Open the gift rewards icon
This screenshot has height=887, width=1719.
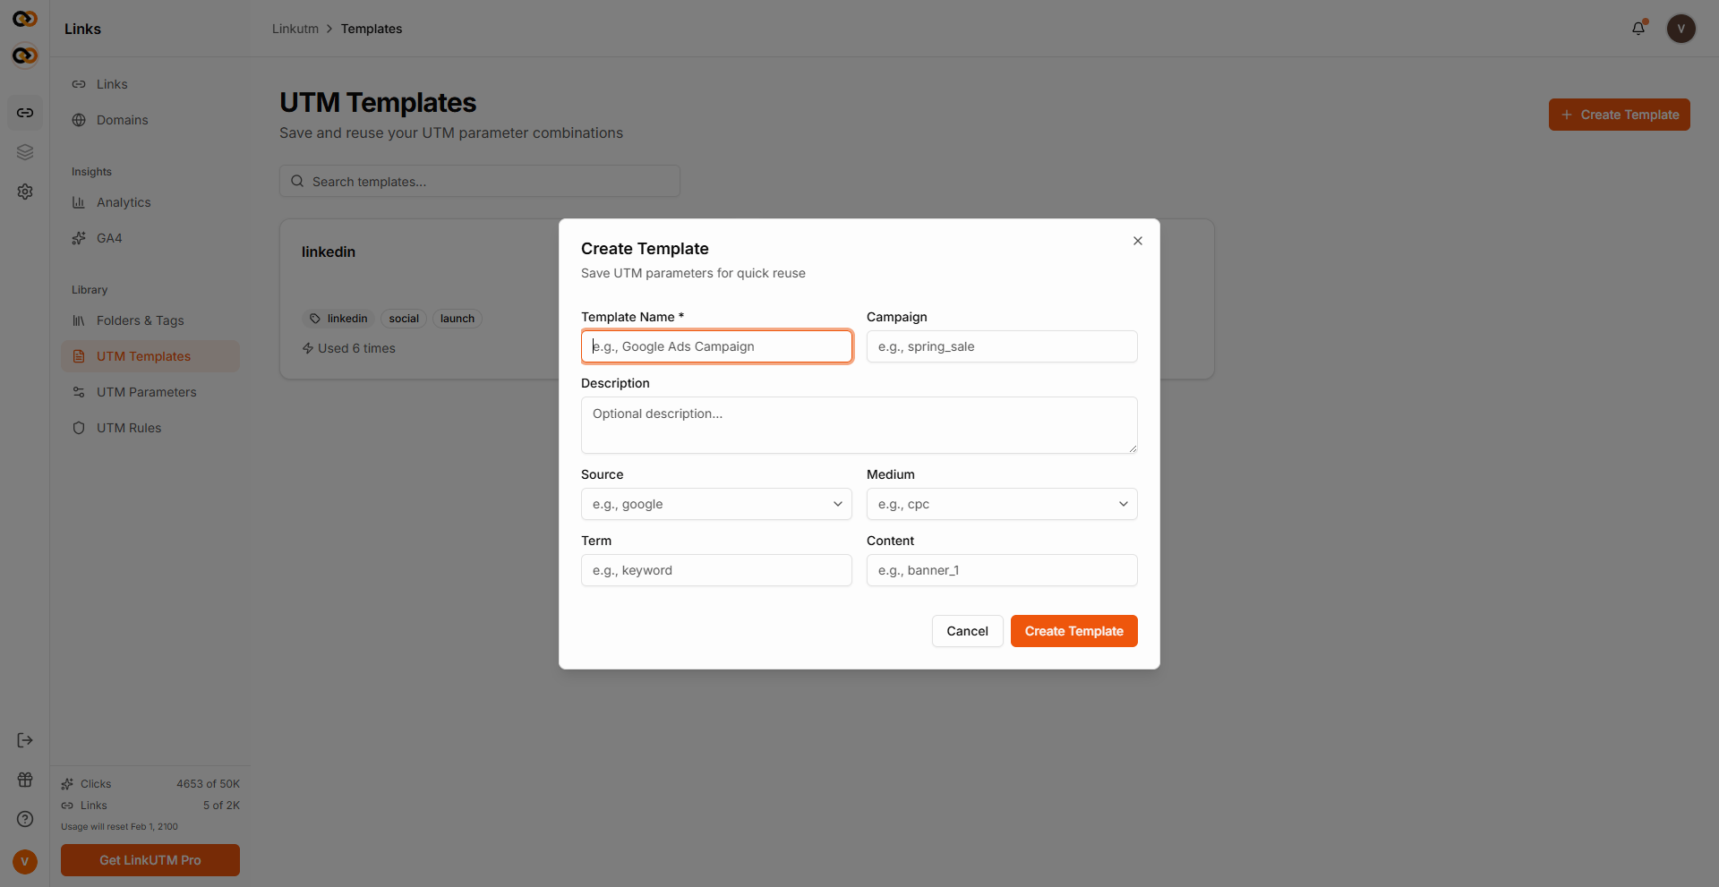(x=25, y=780)
